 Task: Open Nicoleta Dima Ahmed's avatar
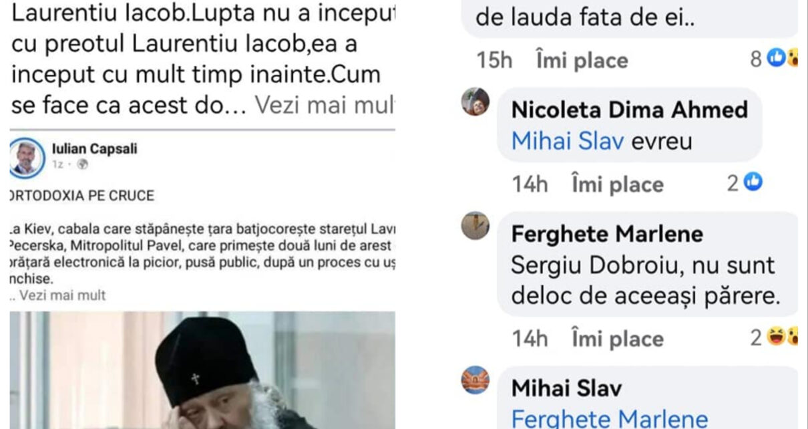coord(475,102)
